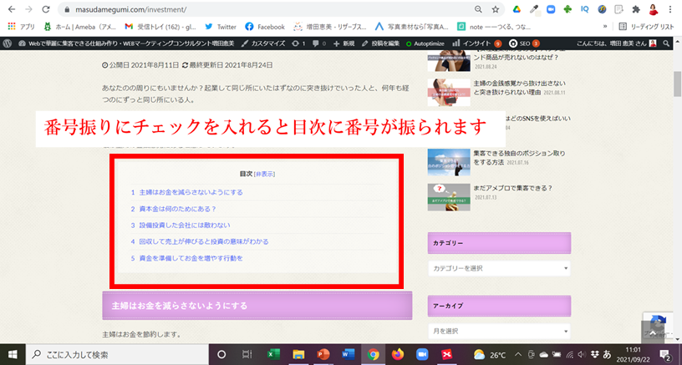This screenshot has width=682, height=365.
Task: Click the page vertical scrollbar thumb
Action: tap(677, 84)
